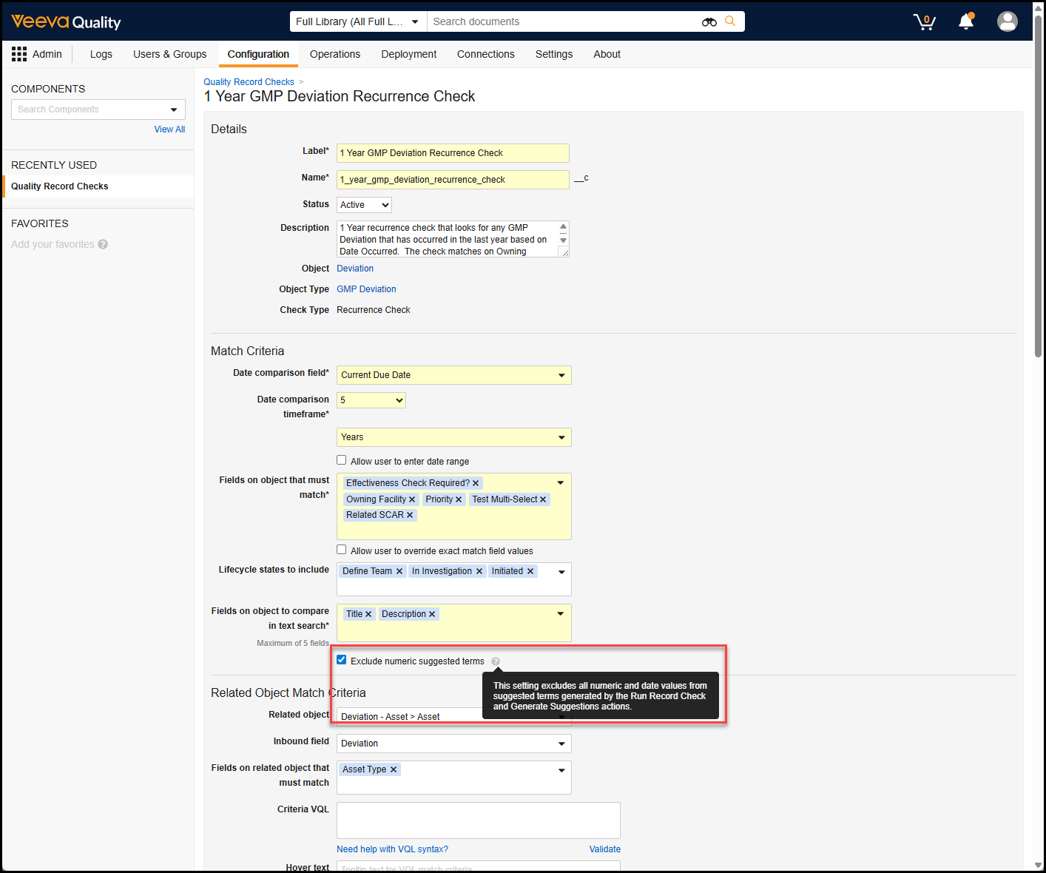Click the binoculars advanced search icon
The image size is (1046, 873).
[709, 22]
